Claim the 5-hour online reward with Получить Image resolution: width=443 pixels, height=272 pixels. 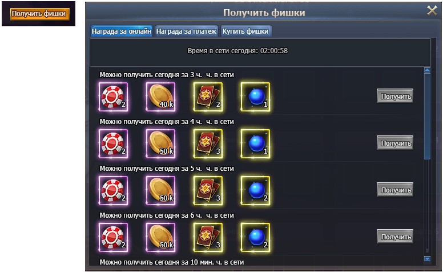[395, 190]
